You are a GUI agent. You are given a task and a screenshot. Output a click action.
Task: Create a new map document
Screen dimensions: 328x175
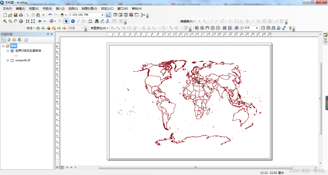click(x=5, y=15)
